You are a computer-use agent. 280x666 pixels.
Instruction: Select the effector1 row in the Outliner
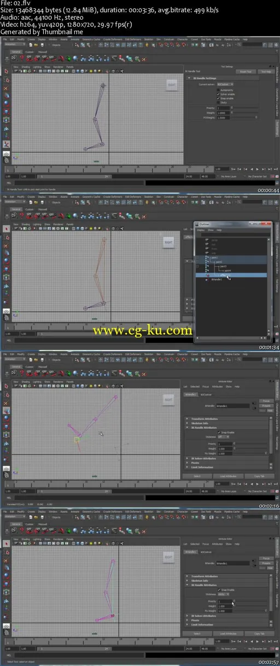[232, 275]
